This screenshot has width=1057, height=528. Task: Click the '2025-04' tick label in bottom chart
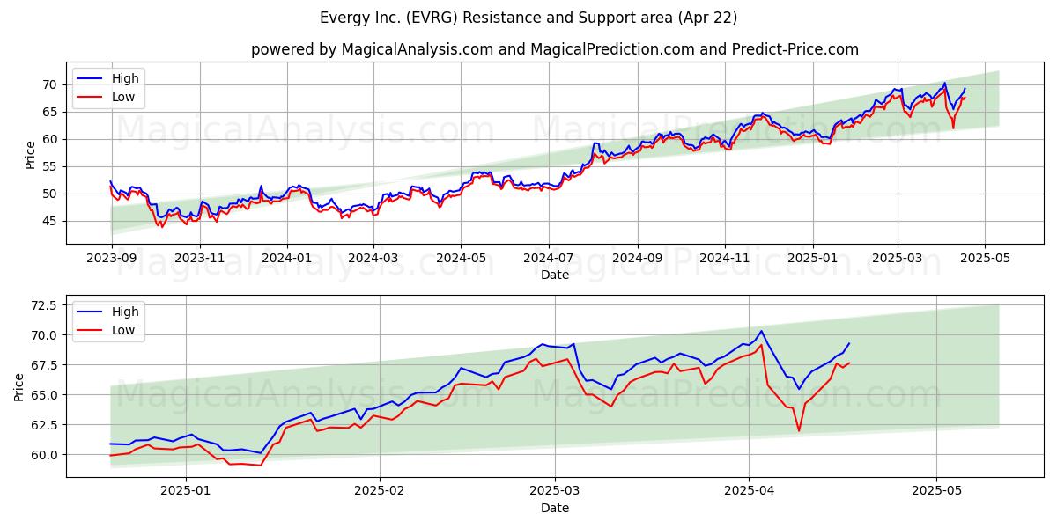750,492
